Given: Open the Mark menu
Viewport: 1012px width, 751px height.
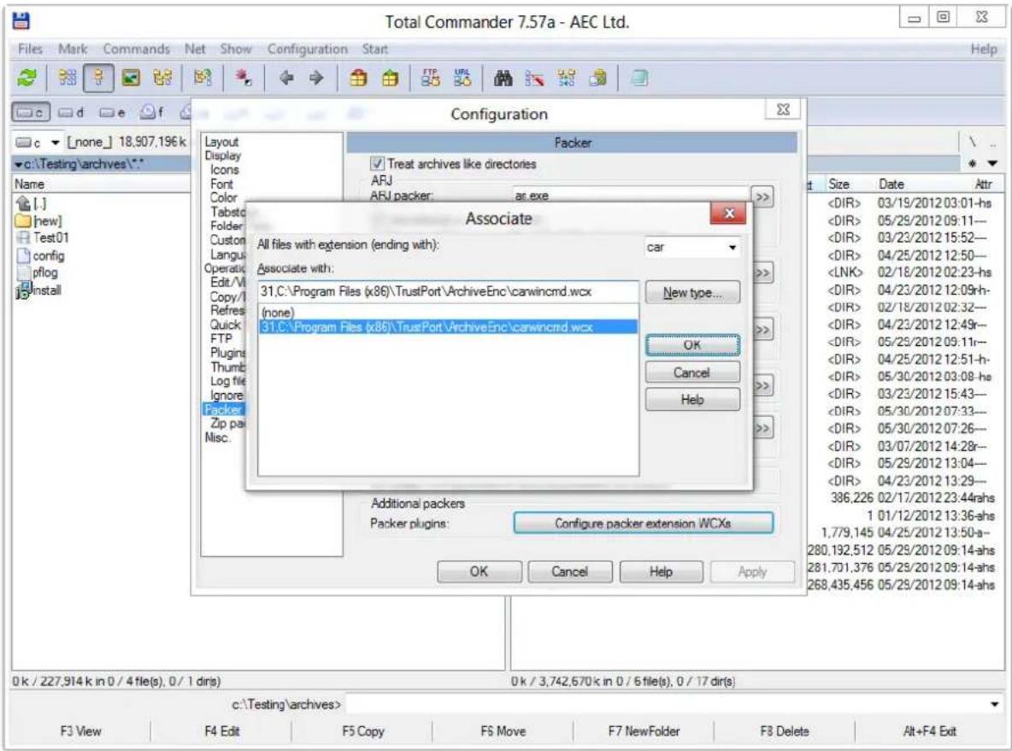Looking at the screenshot, I should [x=73, y=49].
